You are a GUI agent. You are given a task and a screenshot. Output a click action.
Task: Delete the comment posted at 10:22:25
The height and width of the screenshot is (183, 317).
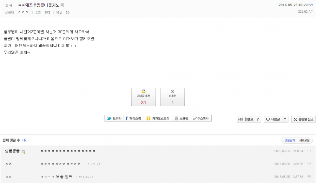309,164
